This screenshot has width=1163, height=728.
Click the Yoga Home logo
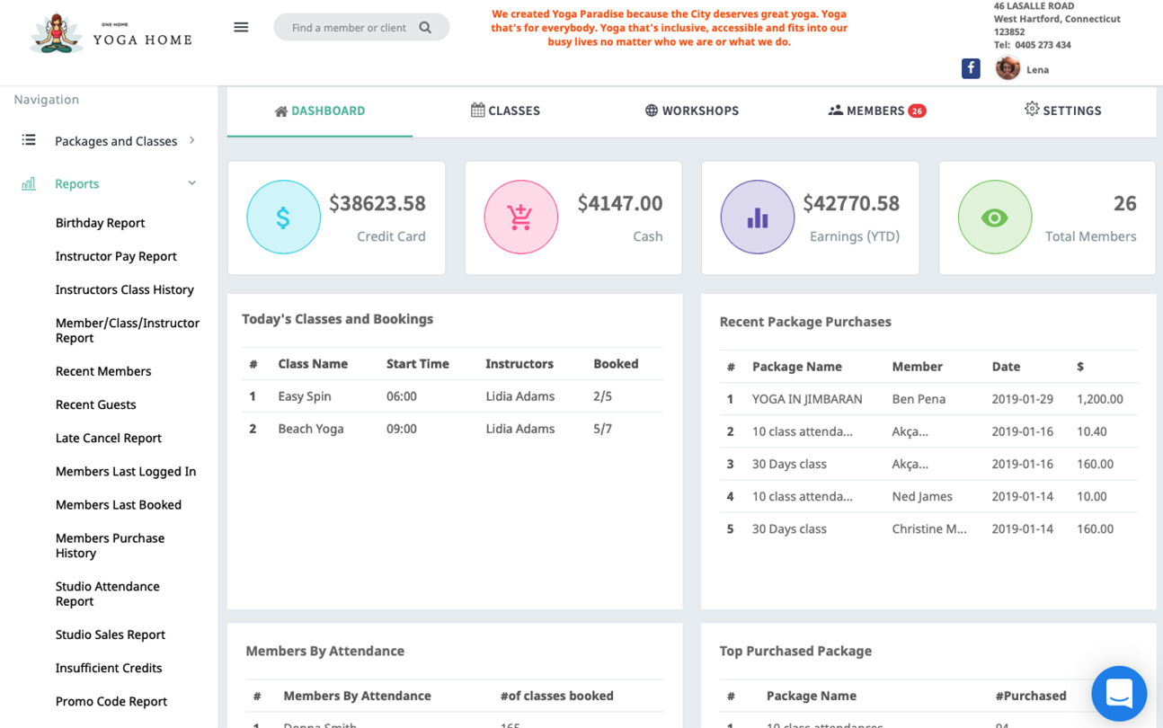coord(111,35)
